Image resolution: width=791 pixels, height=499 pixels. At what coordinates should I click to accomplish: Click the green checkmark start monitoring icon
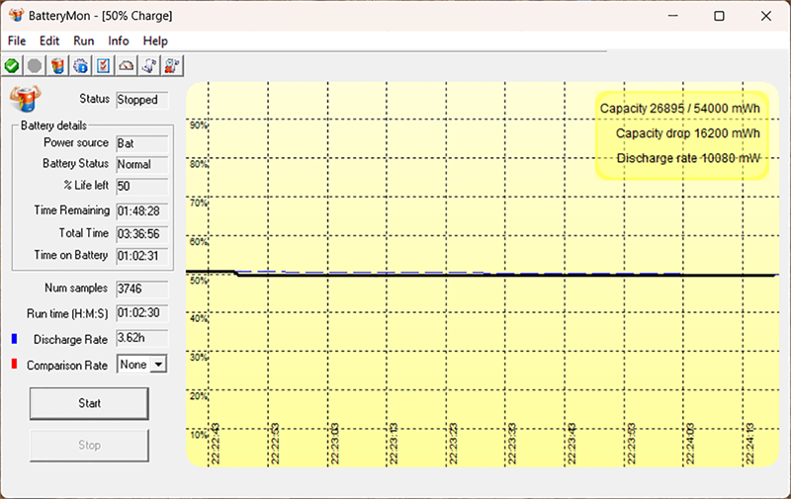(12, 66)
